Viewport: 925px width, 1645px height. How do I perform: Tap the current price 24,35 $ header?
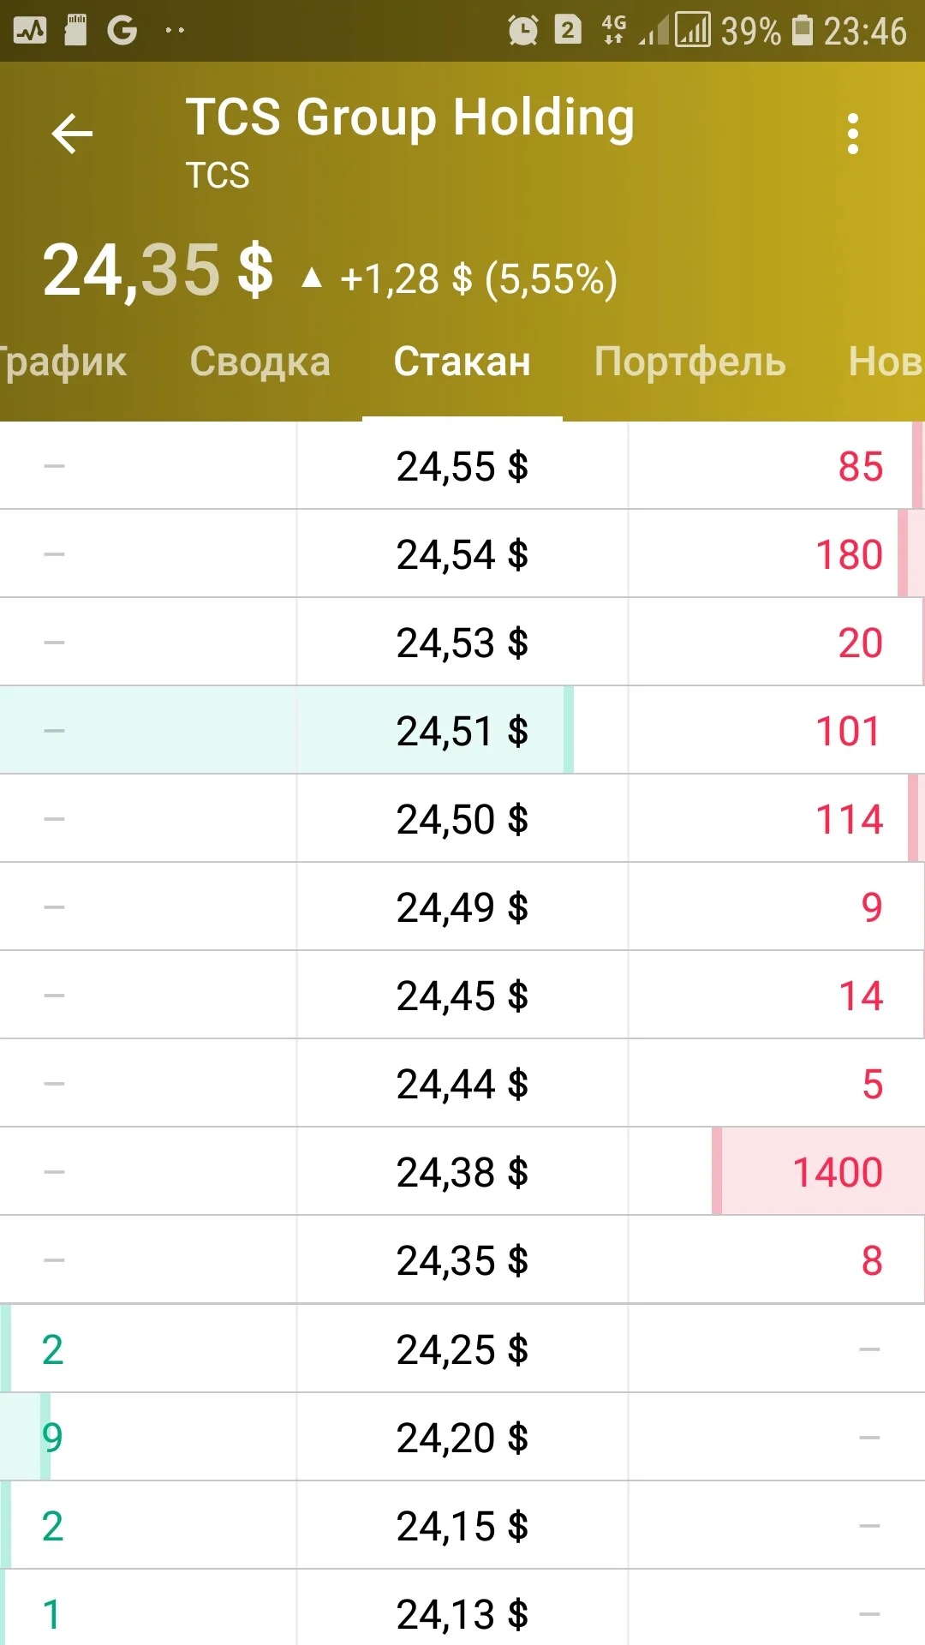[x=158, y=271]
